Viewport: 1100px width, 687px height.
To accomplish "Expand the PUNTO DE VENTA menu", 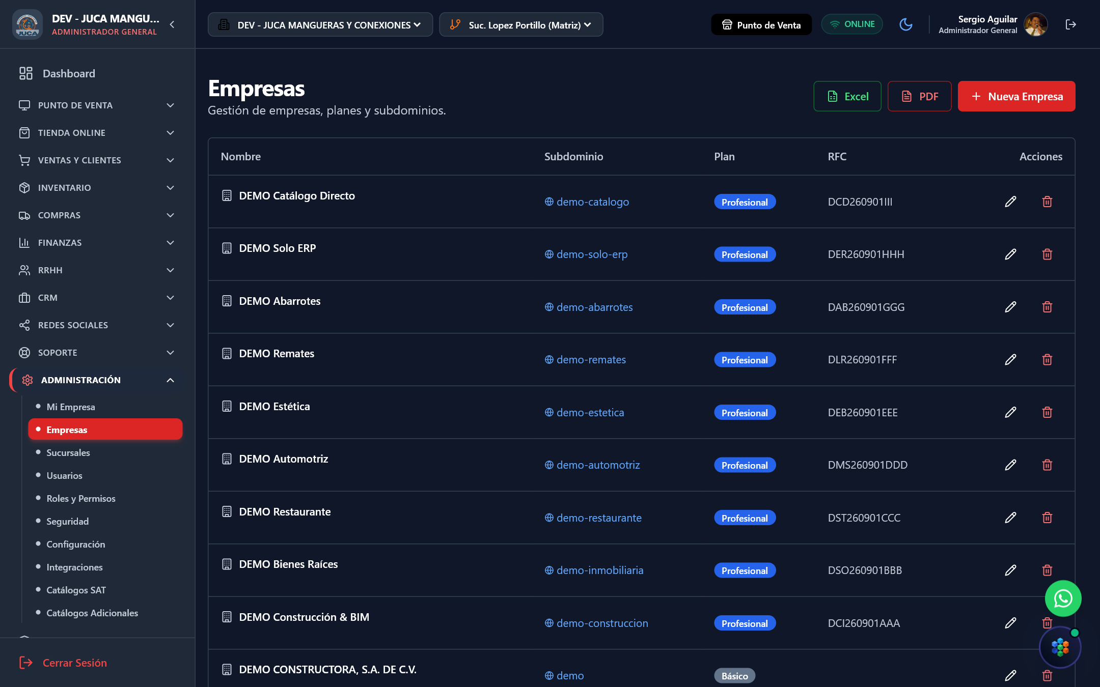I will click(x=97, y=105).
